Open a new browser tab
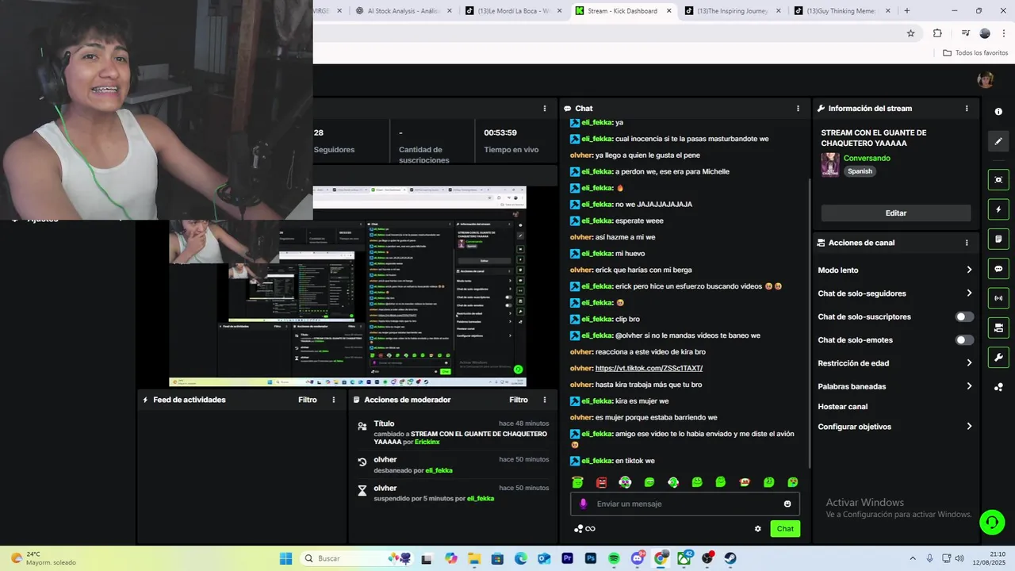 coord(907,11)
